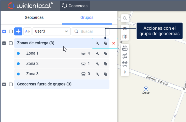Viewport: 186px width, 122px height.
Task: Click the blue plus create button
Action: pos(18,31)
